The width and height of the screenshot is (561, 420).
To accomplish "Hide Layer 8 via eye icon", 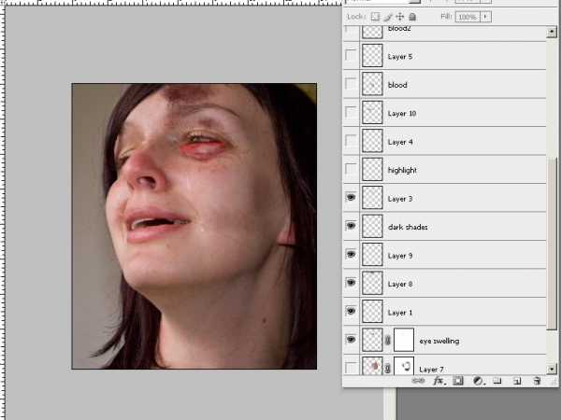I will pos(351,283).
